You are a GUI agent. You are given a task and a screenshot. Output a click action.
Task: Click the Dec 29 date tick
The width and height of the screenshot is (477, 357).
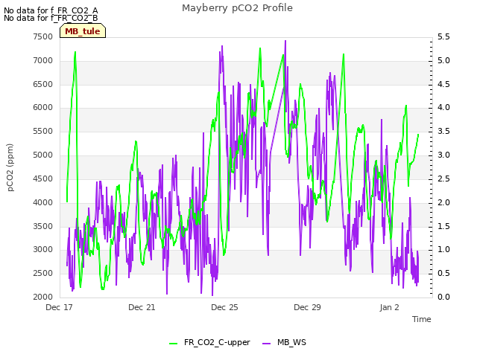tap(307, 307)
